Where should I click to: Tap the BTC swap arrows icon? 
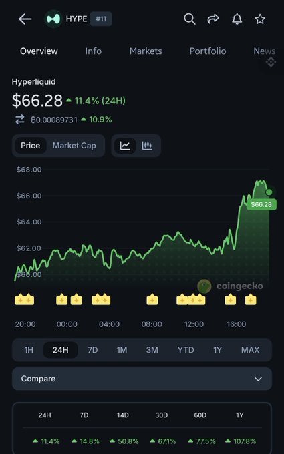[x=20, y=120]
